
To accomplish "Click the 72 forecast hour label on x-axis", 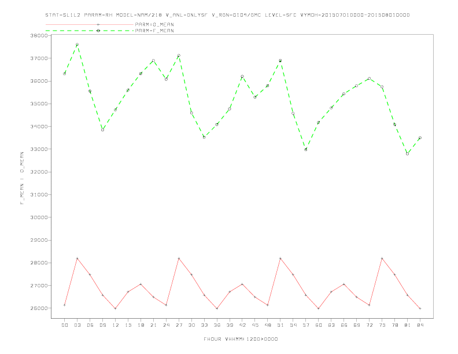I will (369, 325).
